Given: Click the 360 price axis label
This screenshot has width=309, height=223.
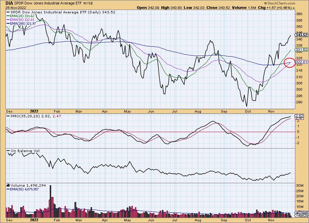Looking at the screenshot, I should click(x=299, y=14).
